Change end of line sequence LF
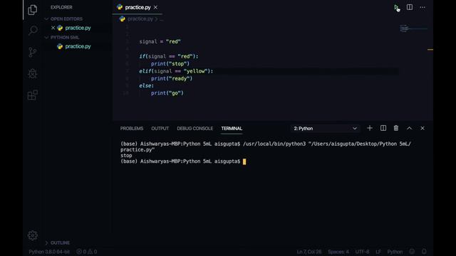This screenshot has height=256, width=456. (378, 252)
